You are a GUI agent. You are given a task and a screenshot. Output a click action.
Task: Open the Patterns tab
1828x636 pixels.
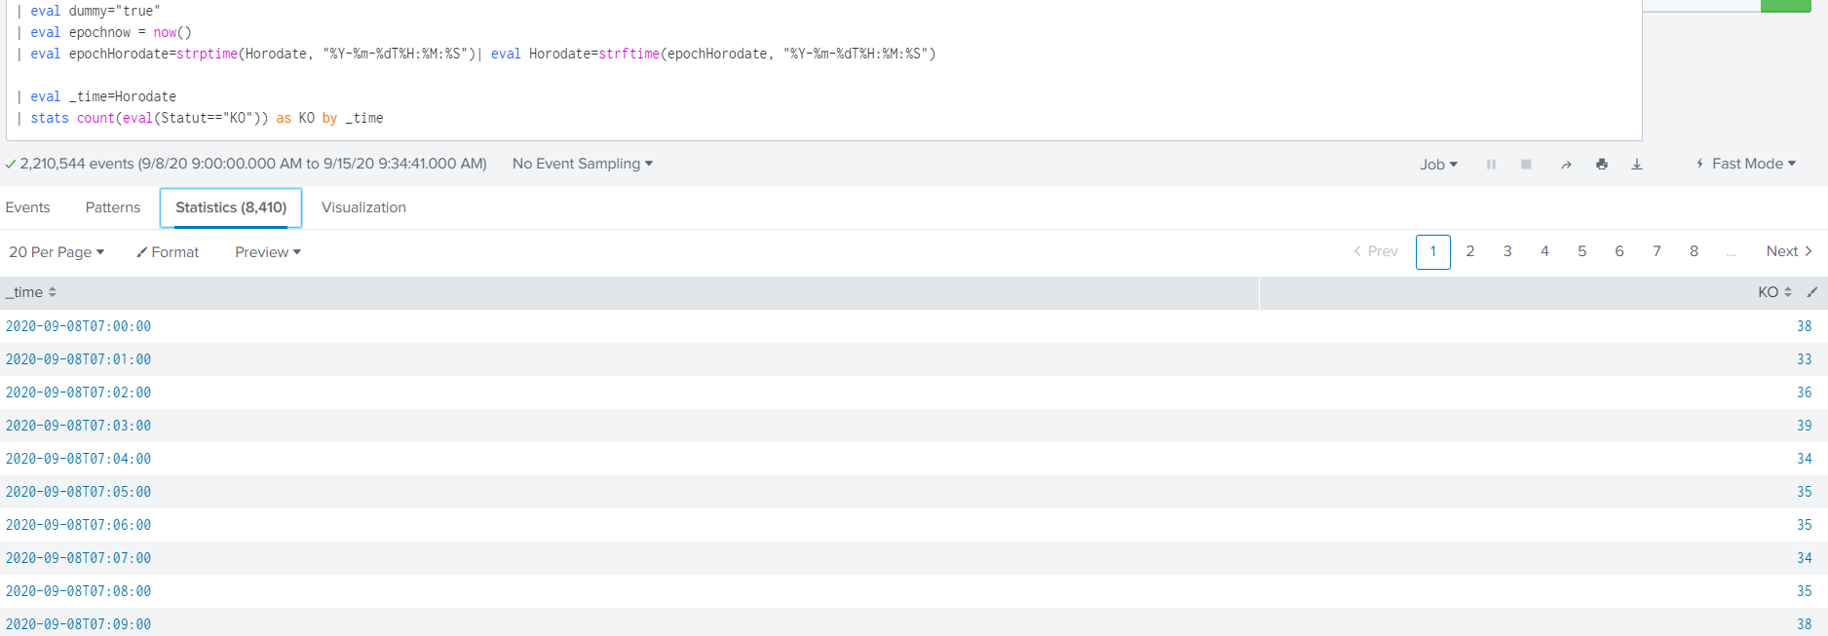coord(113,207)
